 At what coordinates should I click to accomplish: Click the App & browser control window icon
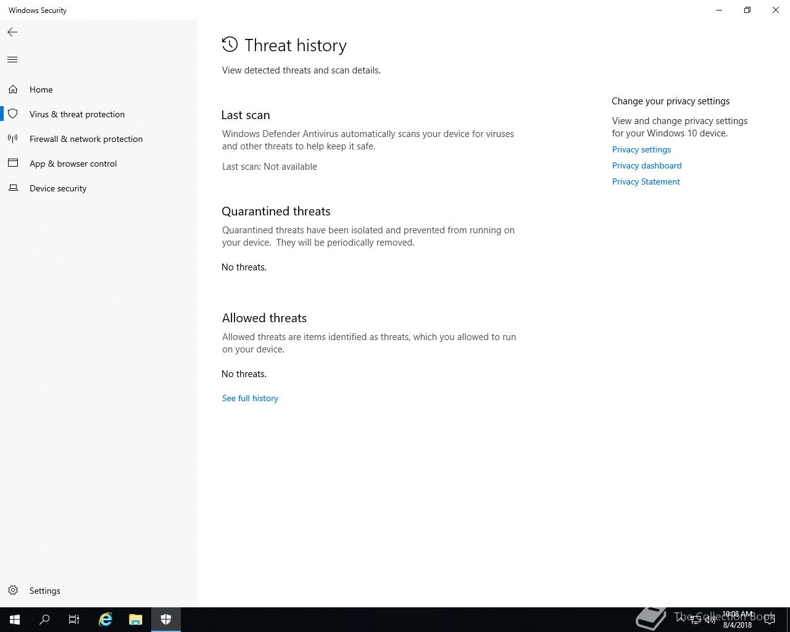[13, 164]
